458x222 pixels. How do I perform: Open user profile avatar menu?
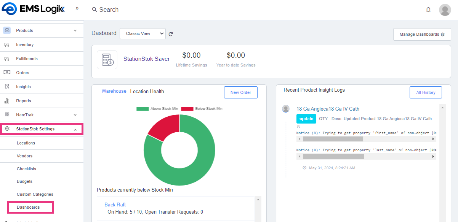click(x=445, y=10)
